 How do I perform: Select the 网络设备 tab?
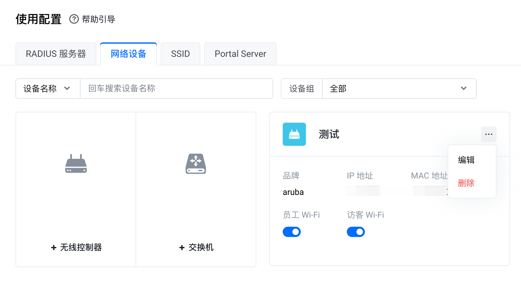click(128, 54)
